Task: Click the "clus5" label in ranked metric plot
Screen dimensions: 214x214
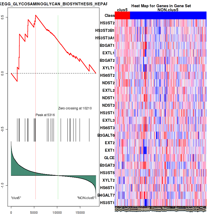Action: 16,198
